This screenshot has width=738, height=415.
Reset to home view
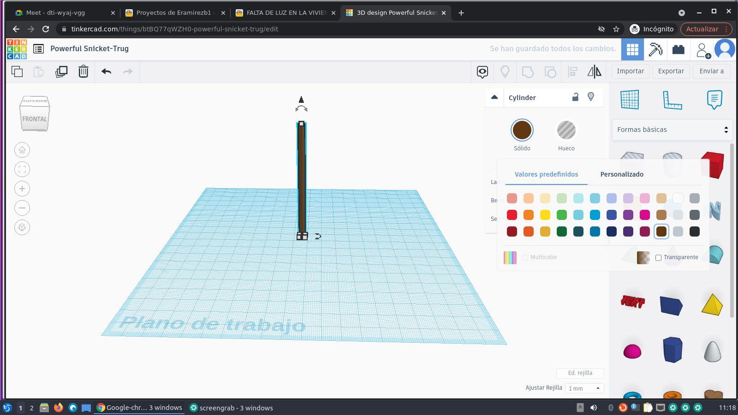[22, 150]
